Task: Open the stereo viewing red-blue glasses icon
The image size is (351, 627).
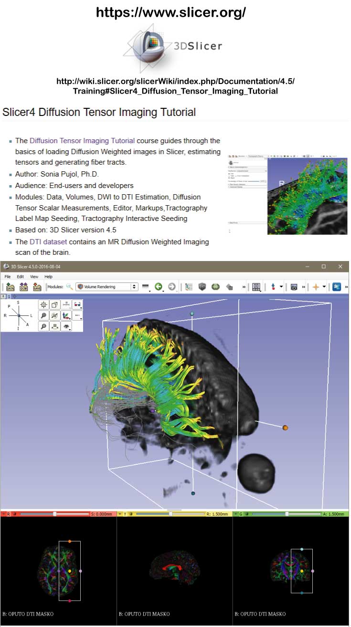Action: click(x=77, y=304)
